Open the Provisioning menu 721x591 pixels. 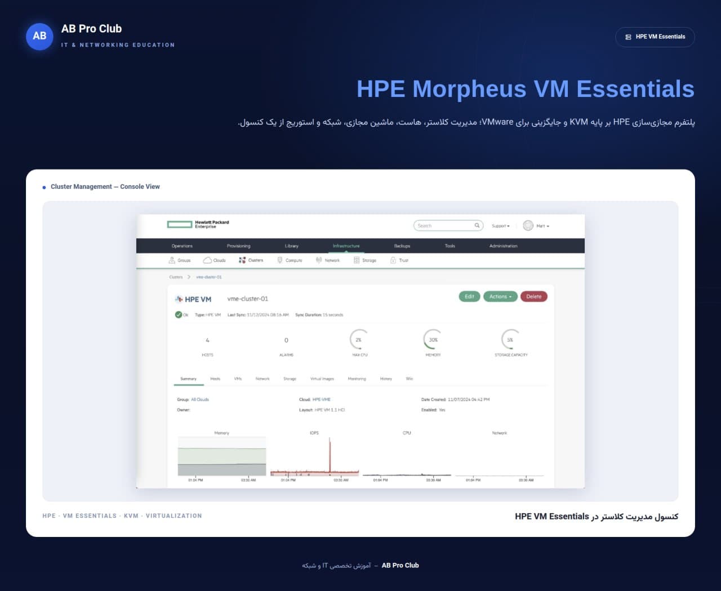click(x=239, y=246)
